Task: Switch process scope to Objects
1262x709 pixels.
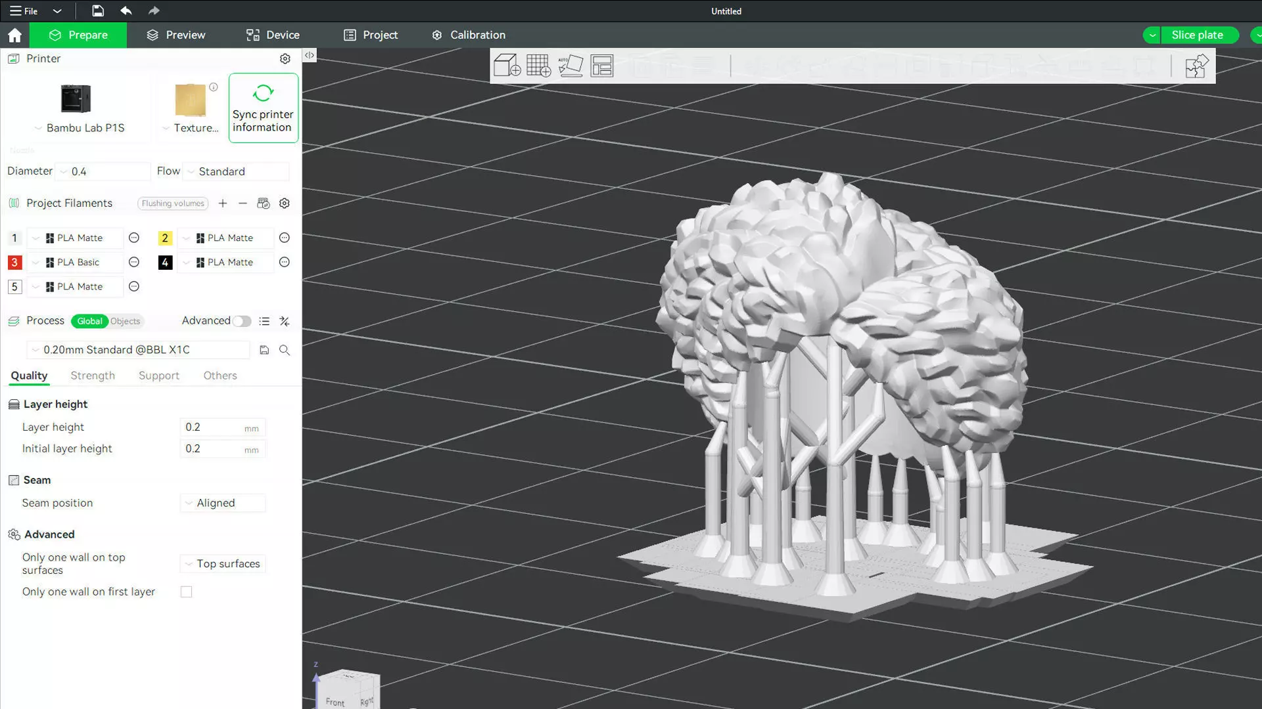Action: coord(125,321)
